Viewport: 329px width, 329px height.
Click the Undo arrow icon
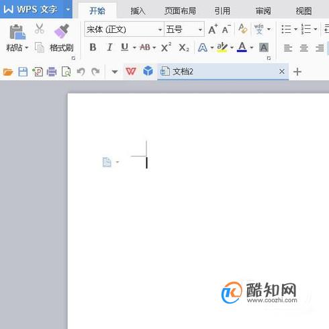click(81, 72)
